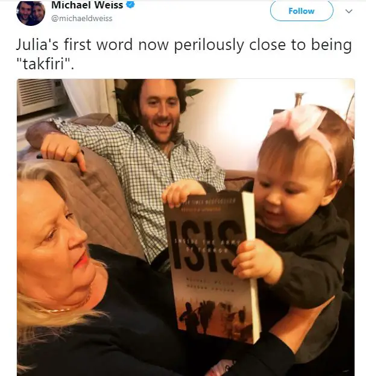Click the blue verified badge
Viewport: 366px width, 376px height.
pos(130,4)
